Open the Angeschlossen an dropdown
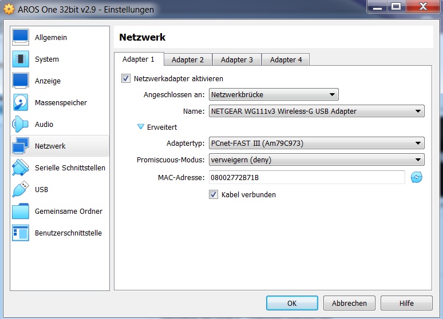The height and width of the screenshot is (319, 443). coord(273,95)
